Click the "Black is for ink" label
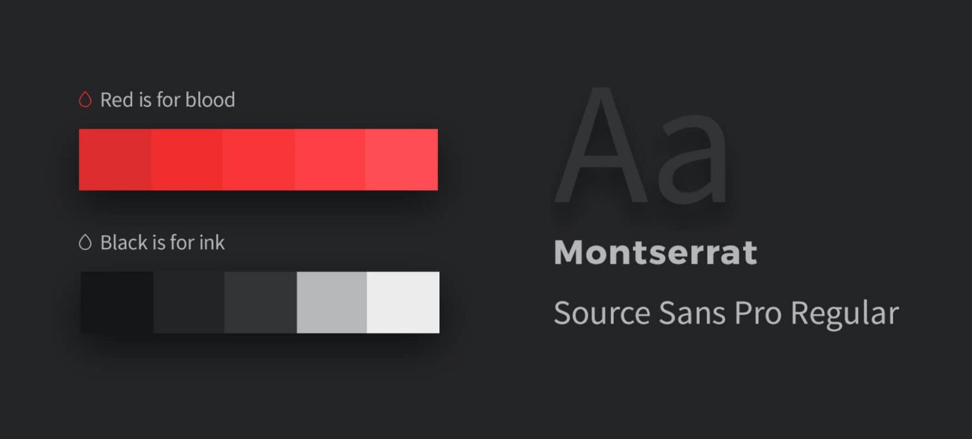This screenshot has width=972, height=439. coord(163,242)
